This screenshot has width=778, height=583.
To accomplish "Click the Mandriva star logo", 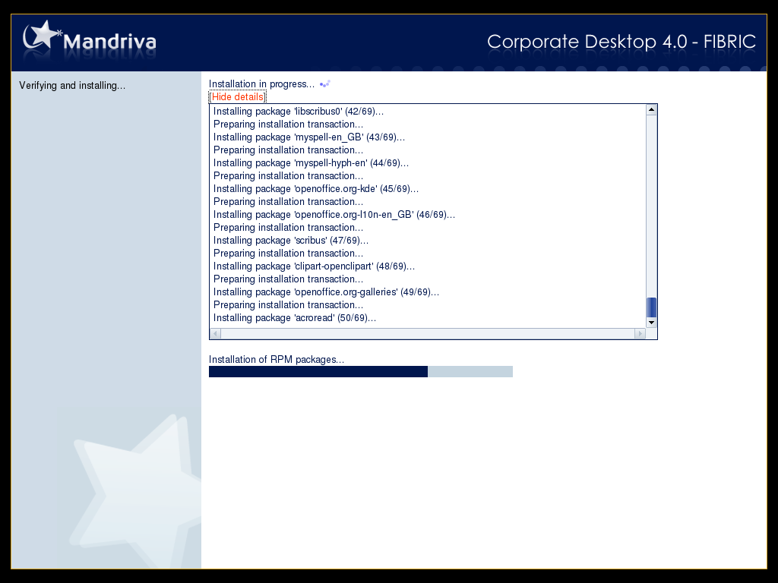I will pyautogui.click(x=42, y=36).
